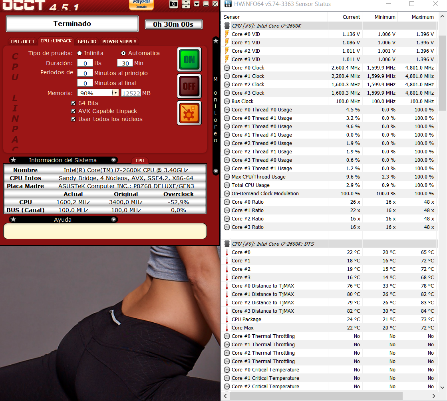Toggle the 64 Bits checkbox
Screen dimensions: 447x401
(73, 103)
